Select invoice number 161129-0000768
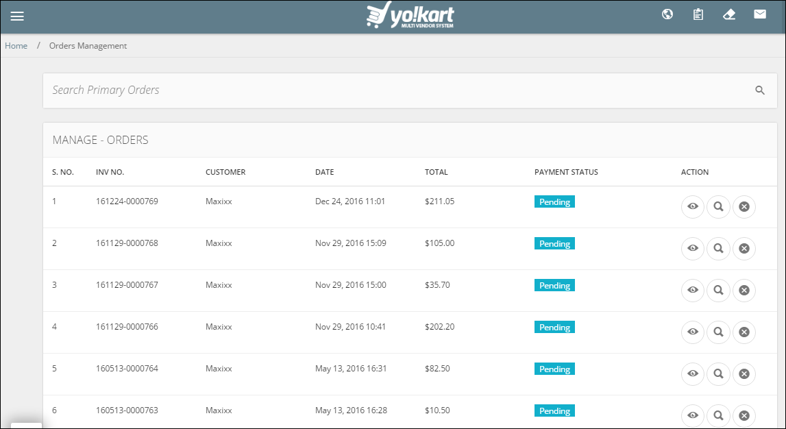 pos(127,243)
